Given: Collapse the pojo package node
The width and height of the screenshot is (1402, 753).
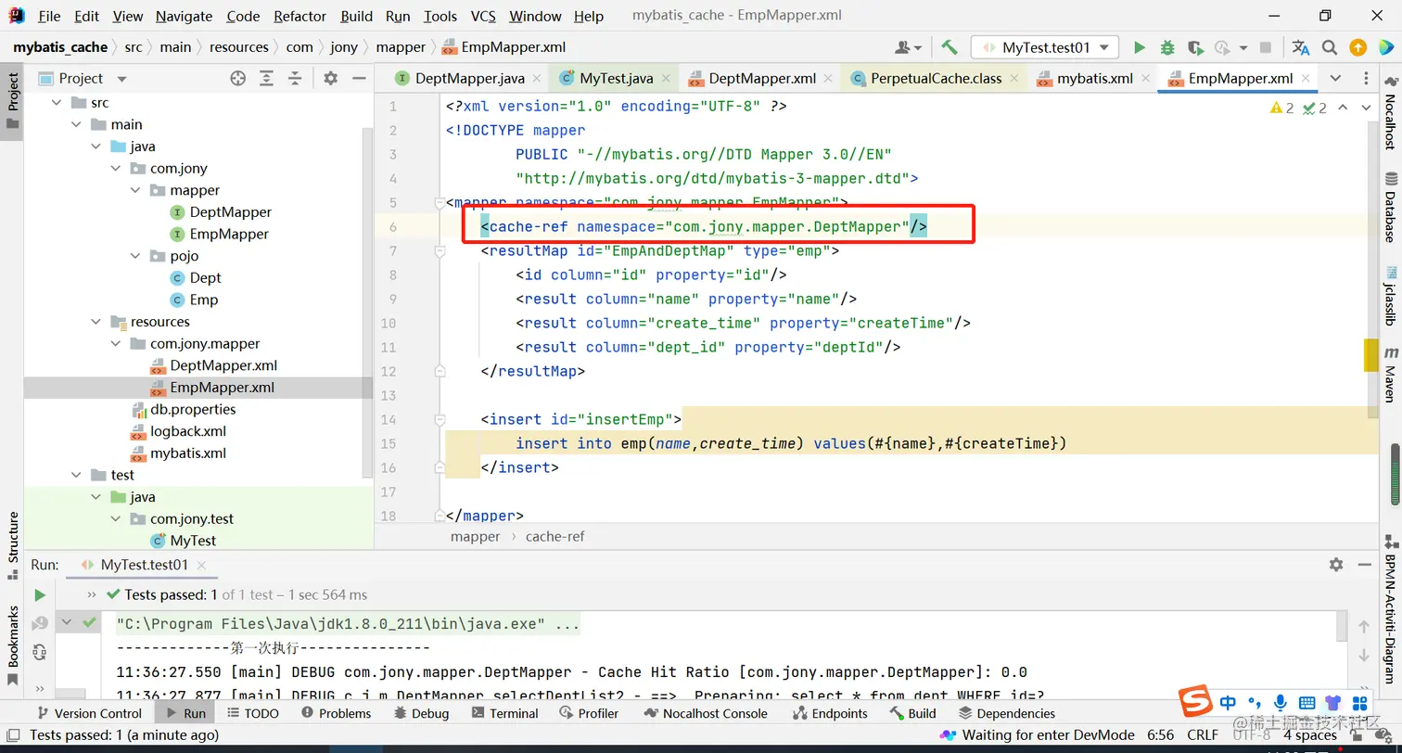Looking at the screenshot, I should coord(135,256).
